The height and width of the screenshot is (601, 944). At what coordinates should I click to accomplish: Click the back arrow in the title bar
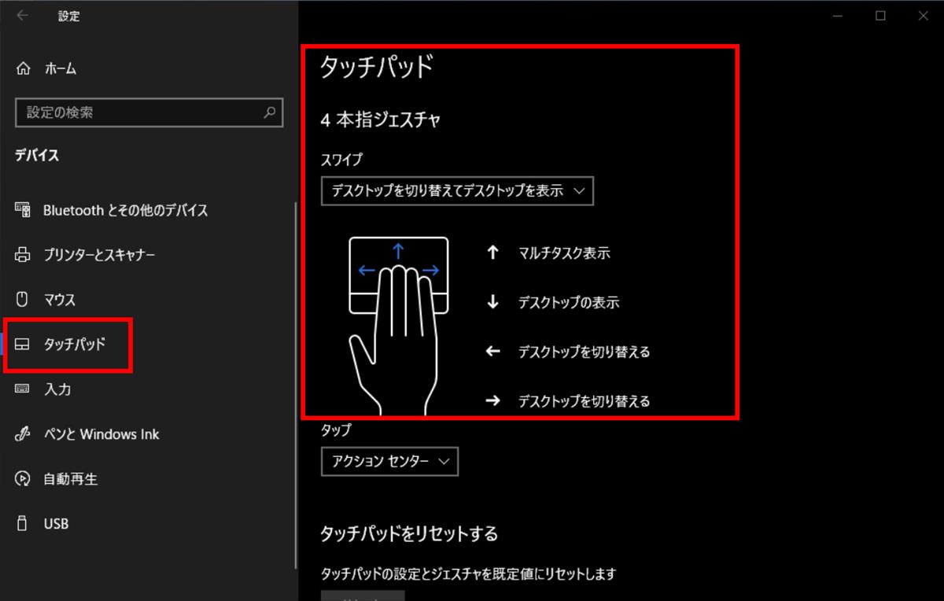pyautogui.click(x=22, y=16)
